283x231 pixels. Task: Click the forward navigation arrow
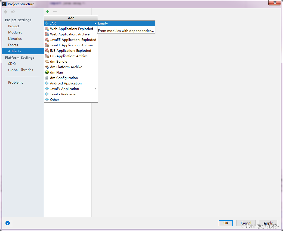[13, 12]
